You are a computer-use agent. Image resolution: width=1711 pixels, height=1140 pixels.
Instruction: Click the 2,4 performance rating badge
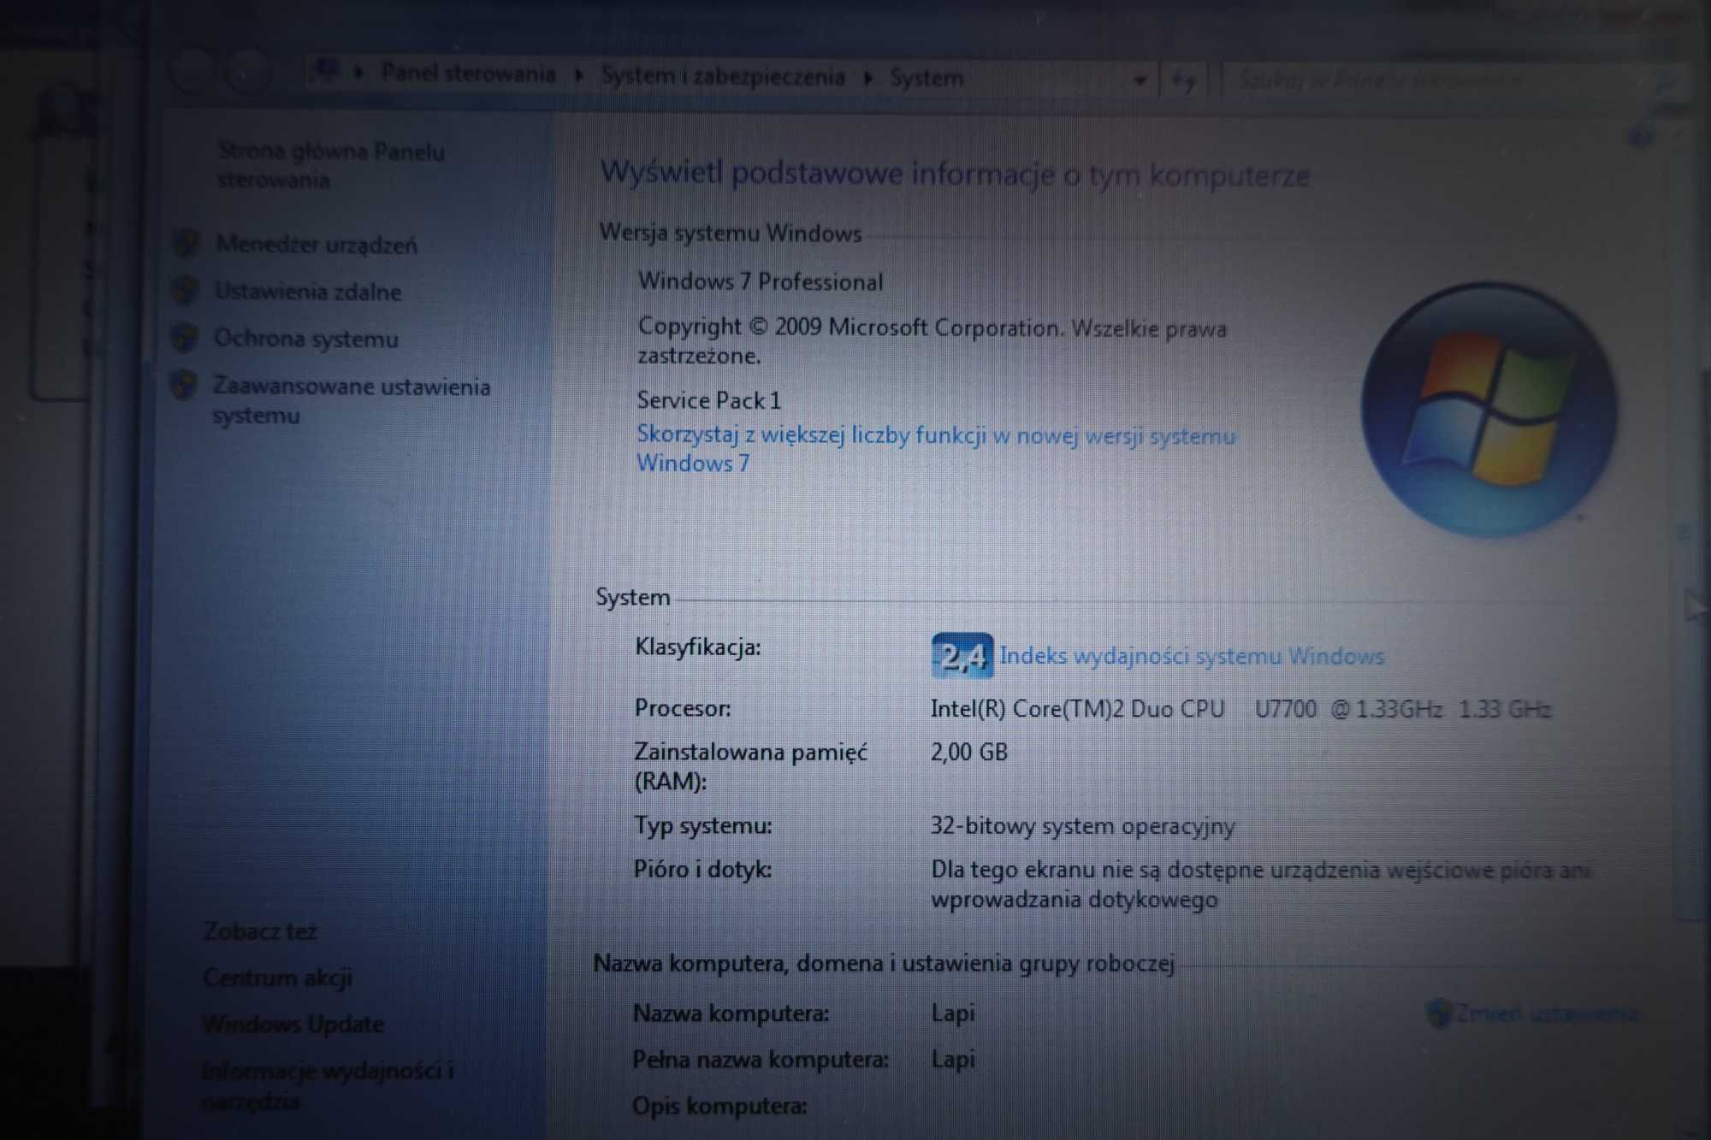tap(962, 656)
